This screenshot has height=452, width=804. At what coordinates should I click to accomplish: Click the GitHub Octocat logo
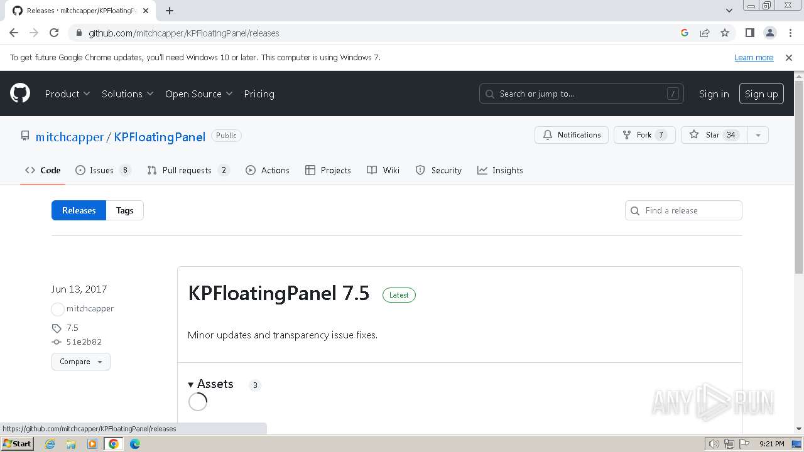tap(20, 94)
